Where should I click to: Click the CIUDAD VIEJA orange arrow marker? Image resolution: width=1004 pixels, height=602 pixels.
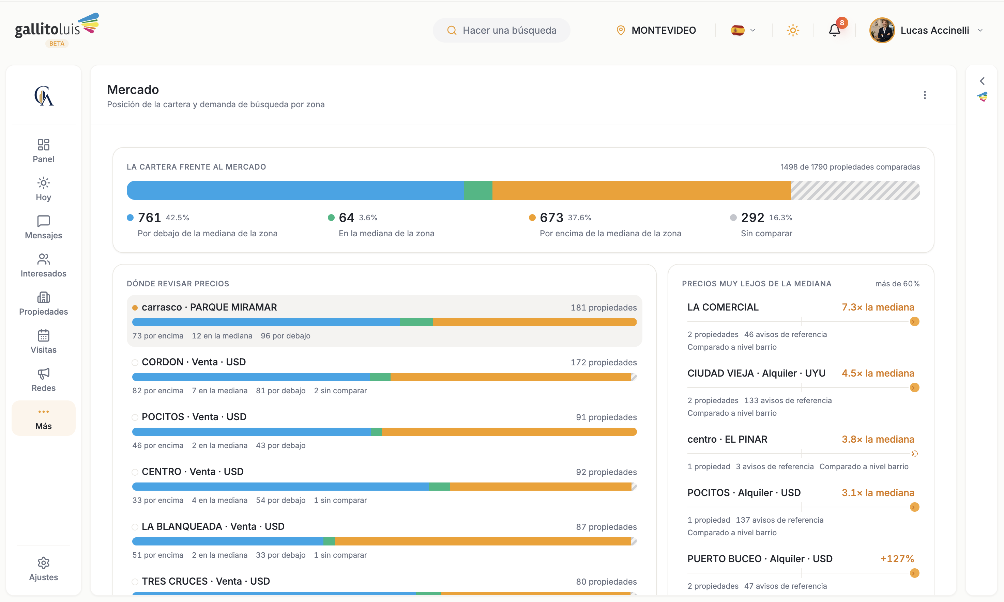[x=914, y=388]
